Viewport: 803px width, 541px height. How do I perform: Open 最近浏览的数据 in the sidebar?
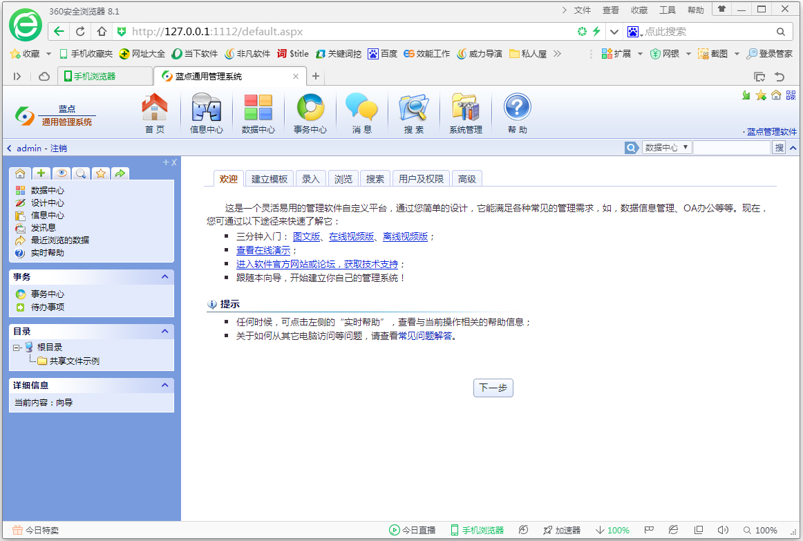60,240
